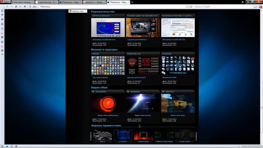Reload the current page

tap(16, 7)
